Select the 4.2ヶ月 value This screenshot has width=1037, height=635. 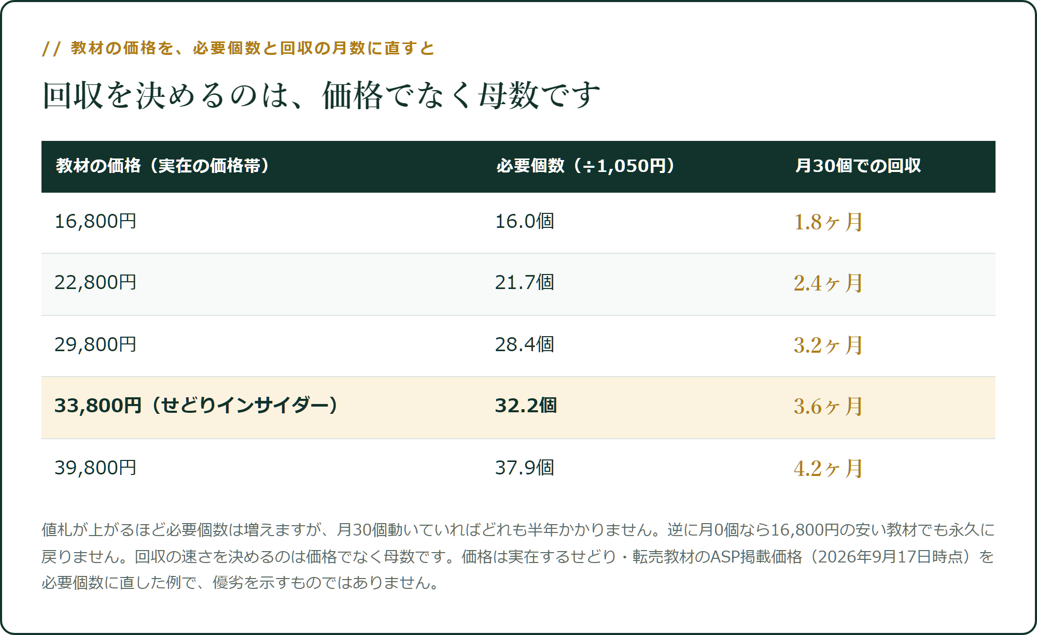828,468
